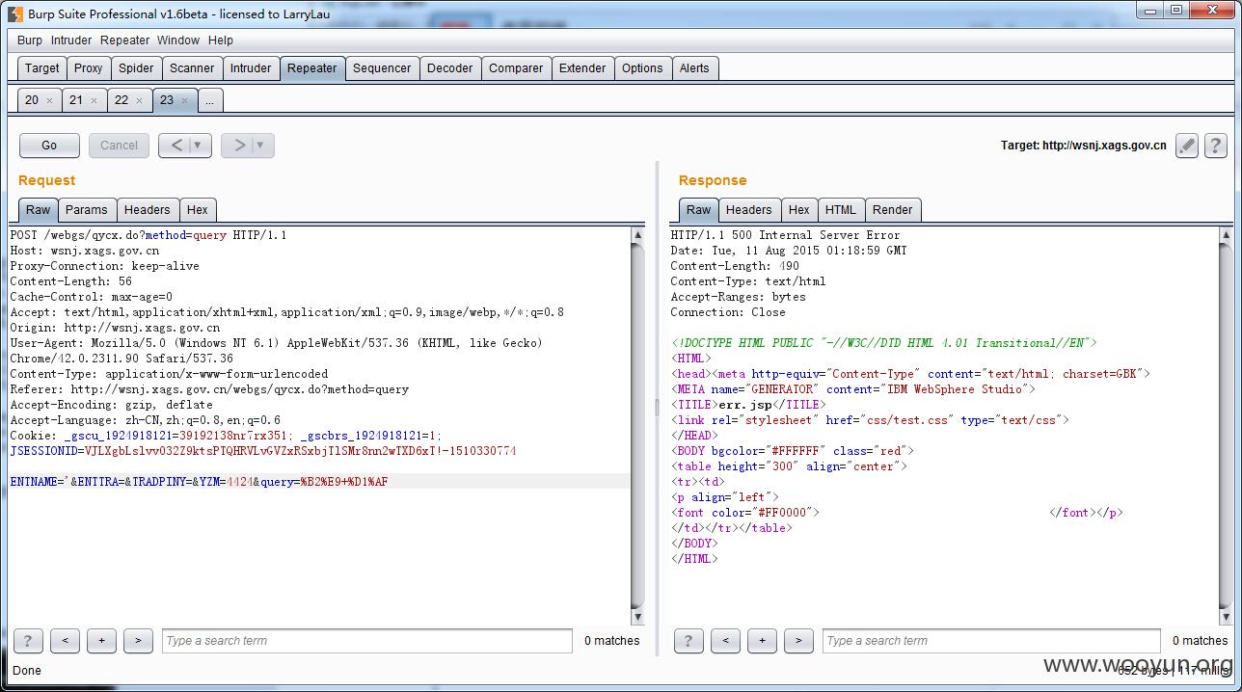The width and height of the screenshot is (1242, 692).
Task: Switch to the Sequencer tab
Action: click(x=382, y=68)
